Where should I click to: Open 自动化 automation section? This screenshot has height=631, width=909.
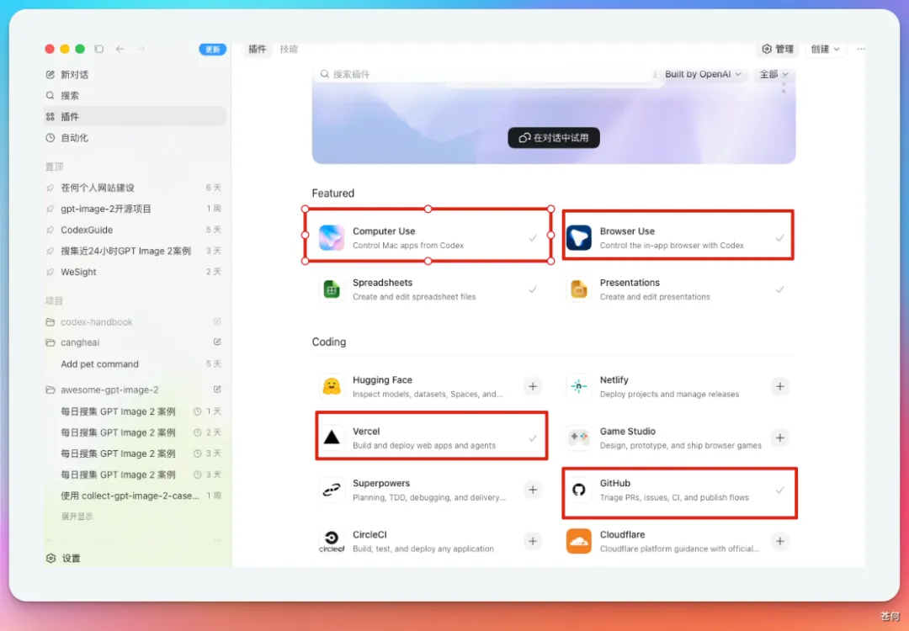[x=135, y=138]
